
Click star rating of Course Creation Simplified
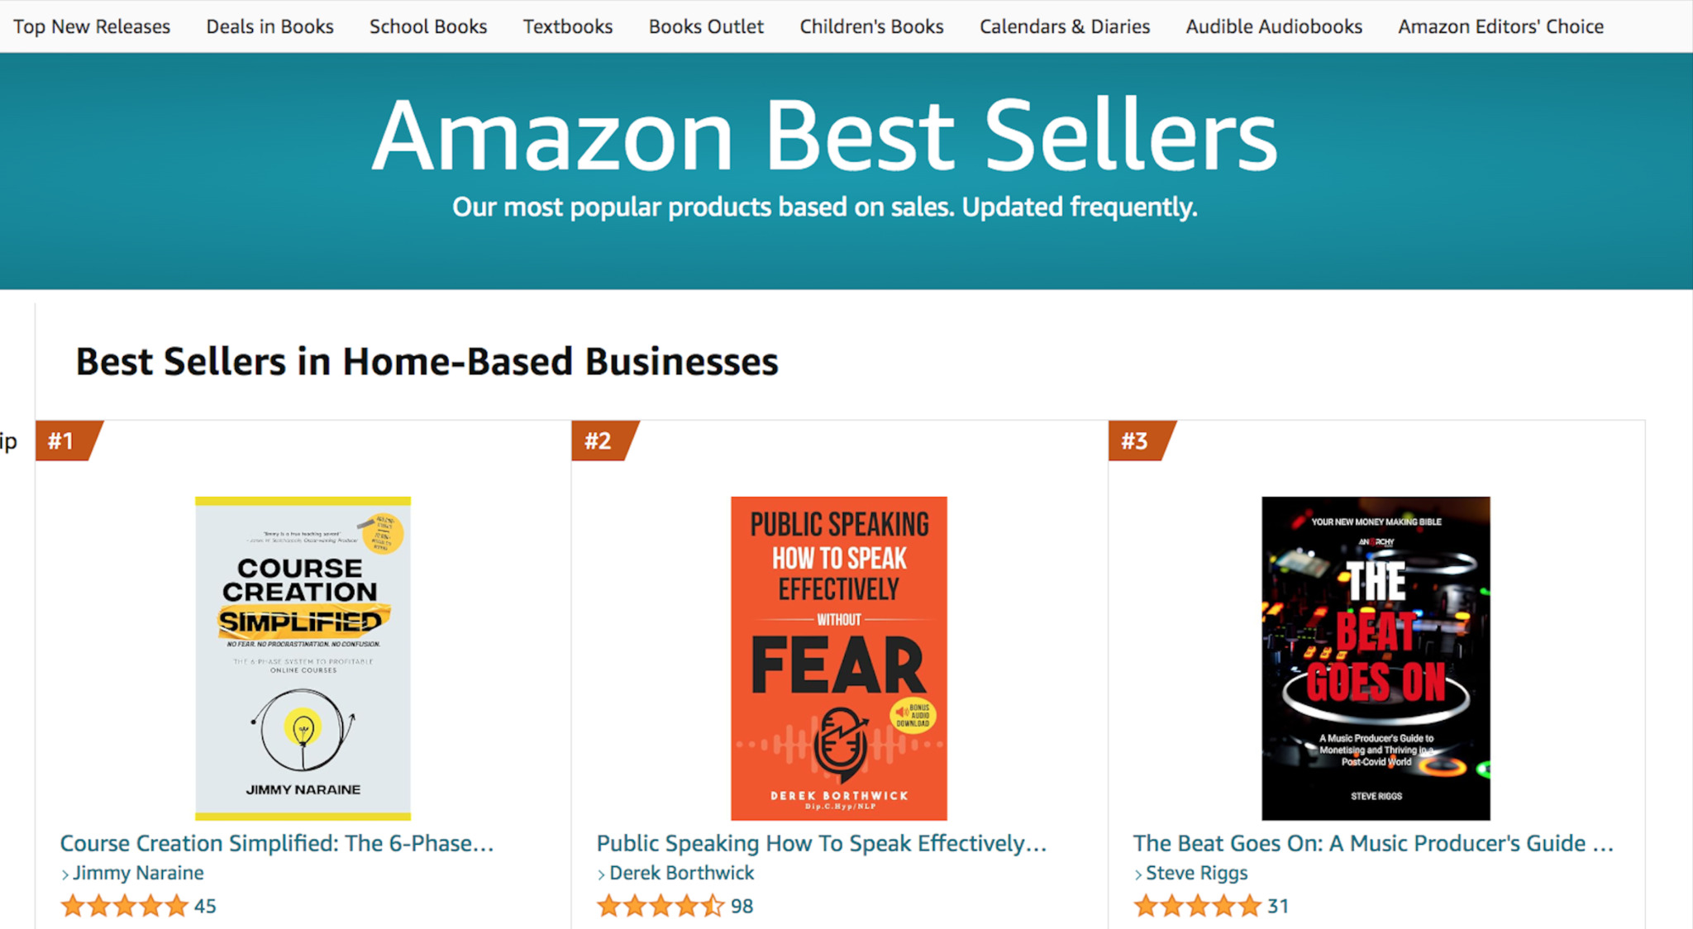pyautogui.click(x=125, y=906)
